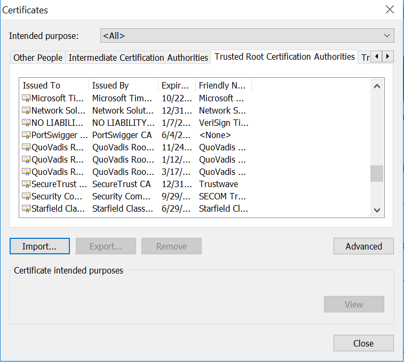Select the SecureTrust CA certificate icon
The height and width of the screenshot is (362, 404).
coord(26,184)
